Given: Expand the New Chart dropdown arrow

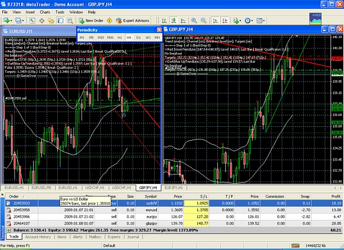Looking at the screenshot, I should 11,21.
